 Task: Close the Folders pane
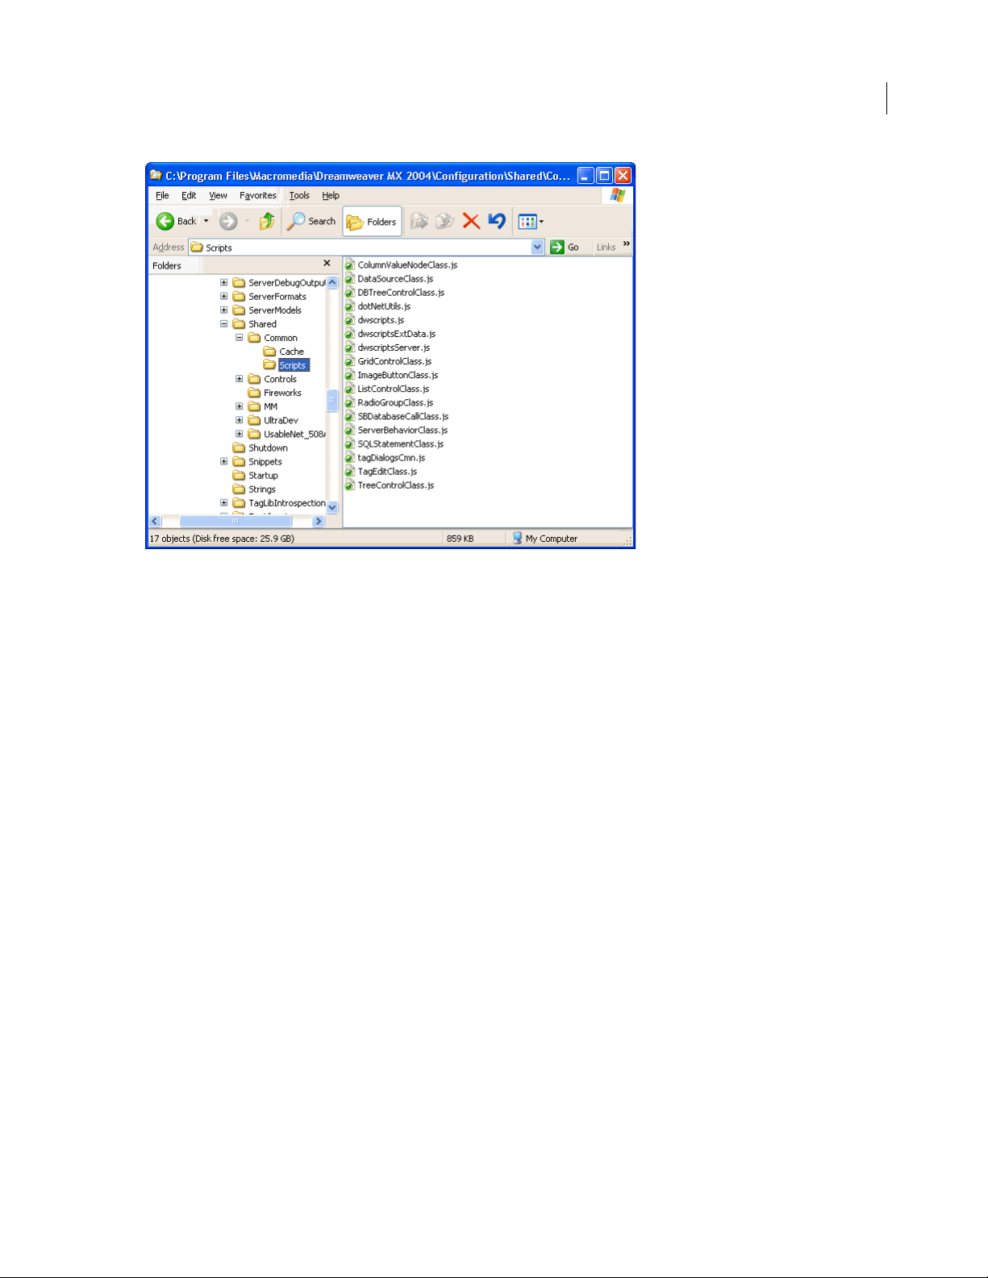click(x=327, y=263)
